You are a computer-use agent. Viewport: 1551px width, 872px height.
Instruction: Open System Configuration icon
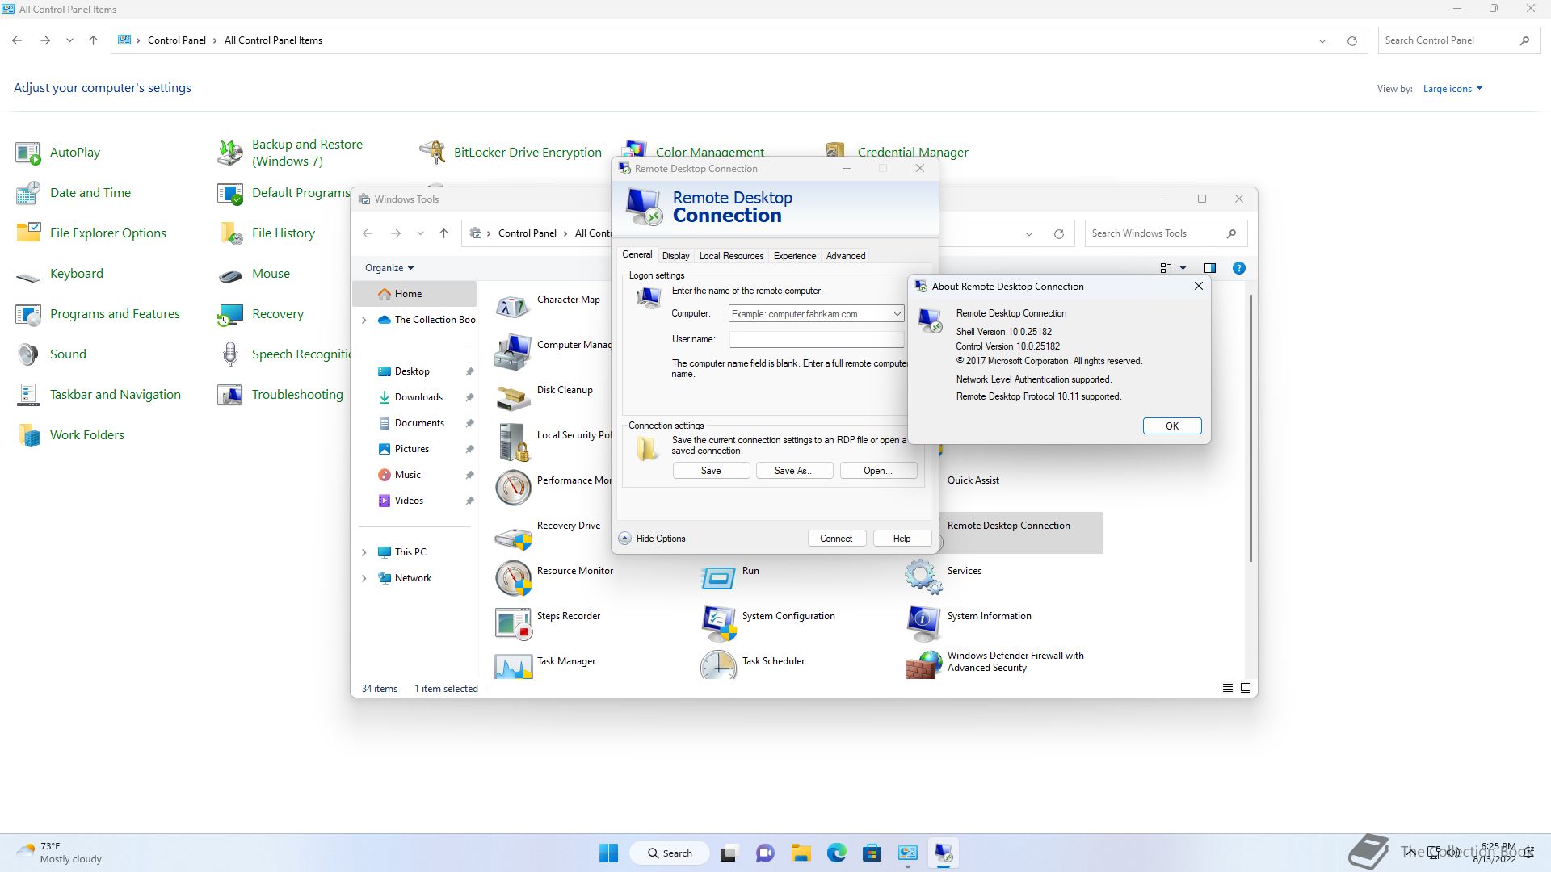[718, 623]
